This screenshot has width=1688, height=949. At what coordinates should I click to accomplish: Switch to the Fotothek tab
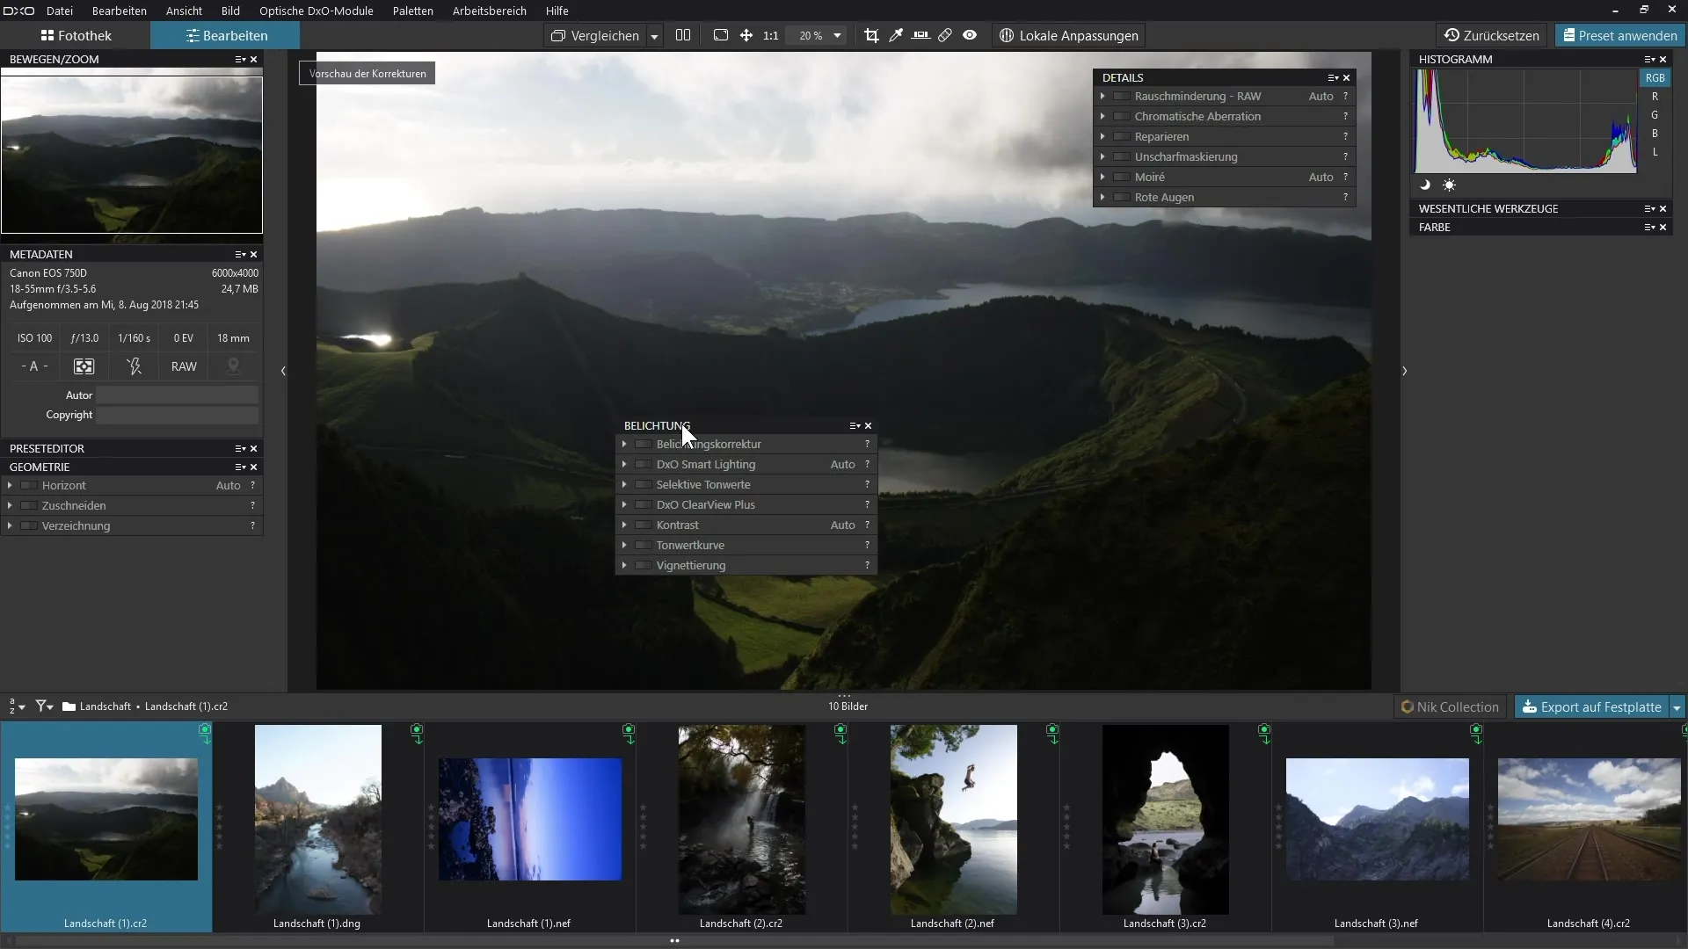(76, 35)
